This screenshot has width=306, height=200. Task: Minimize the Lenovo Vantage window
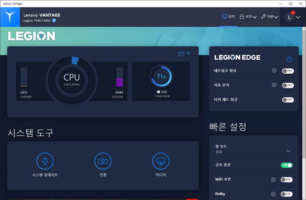pos(281,3)
